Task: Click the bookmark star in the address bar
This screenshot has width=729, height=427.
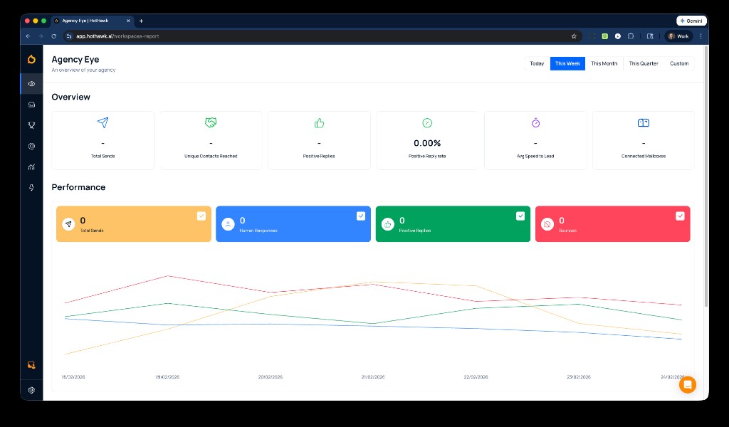Action: coord(574,36)
